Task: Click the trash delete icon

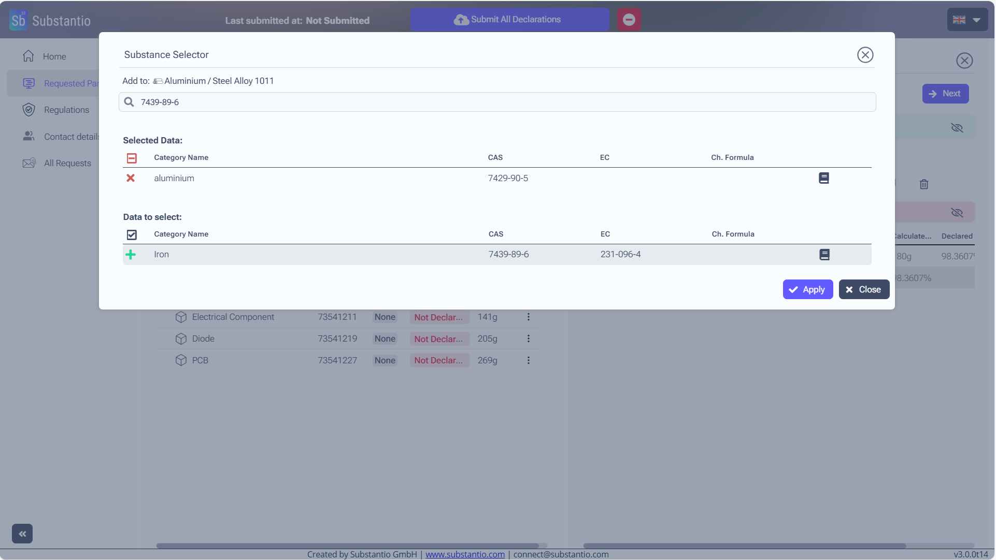Action: point(923,184)
